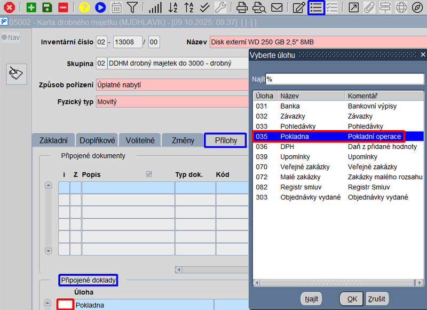Viewport: 427px width, 310px height.
Task: Confirm with the OK button
Action: (352, 299)
